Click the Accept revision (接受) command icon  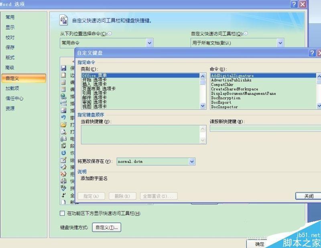(x=63, y=166)
